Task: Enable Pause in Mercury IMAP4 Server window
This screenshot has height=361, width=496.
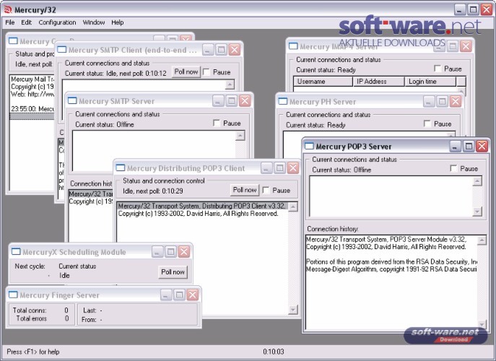Action: click(438, 69)
